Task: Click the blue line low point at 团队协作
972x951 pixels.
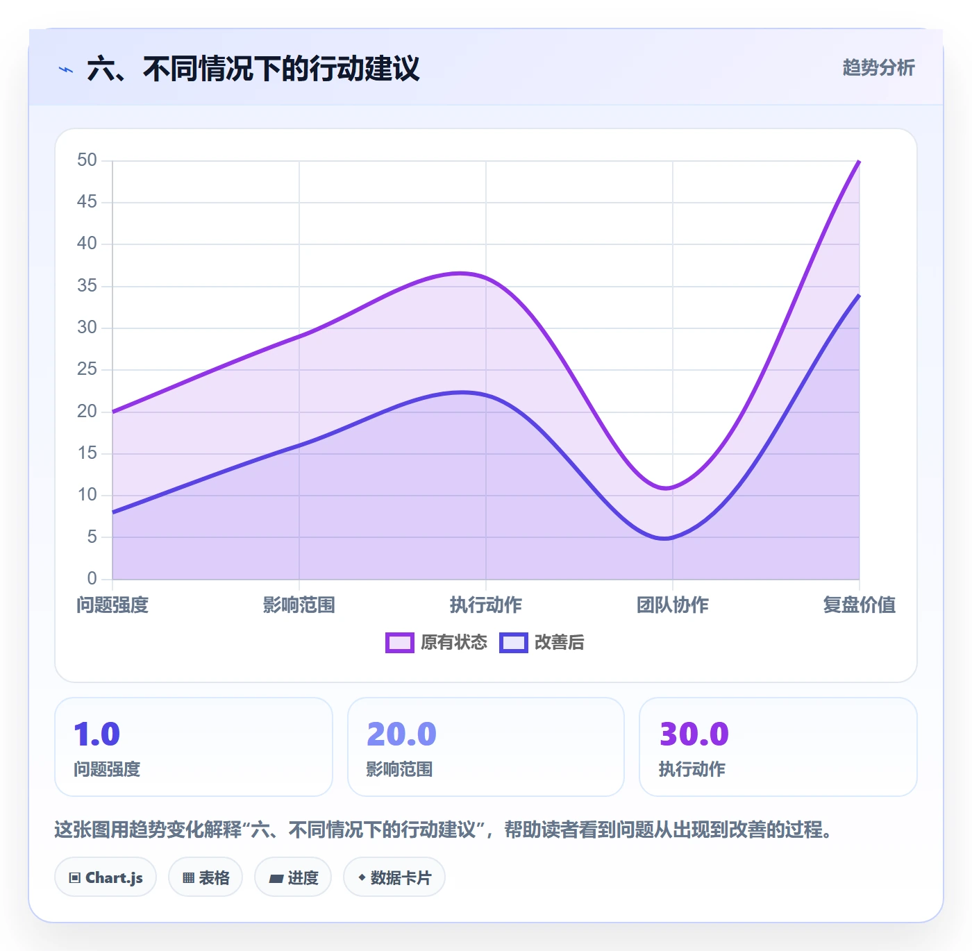Action: tap(673, 537)
